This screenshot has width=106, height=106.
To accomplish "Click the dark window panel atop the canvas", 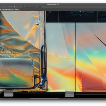I will (x=76, y=17).
